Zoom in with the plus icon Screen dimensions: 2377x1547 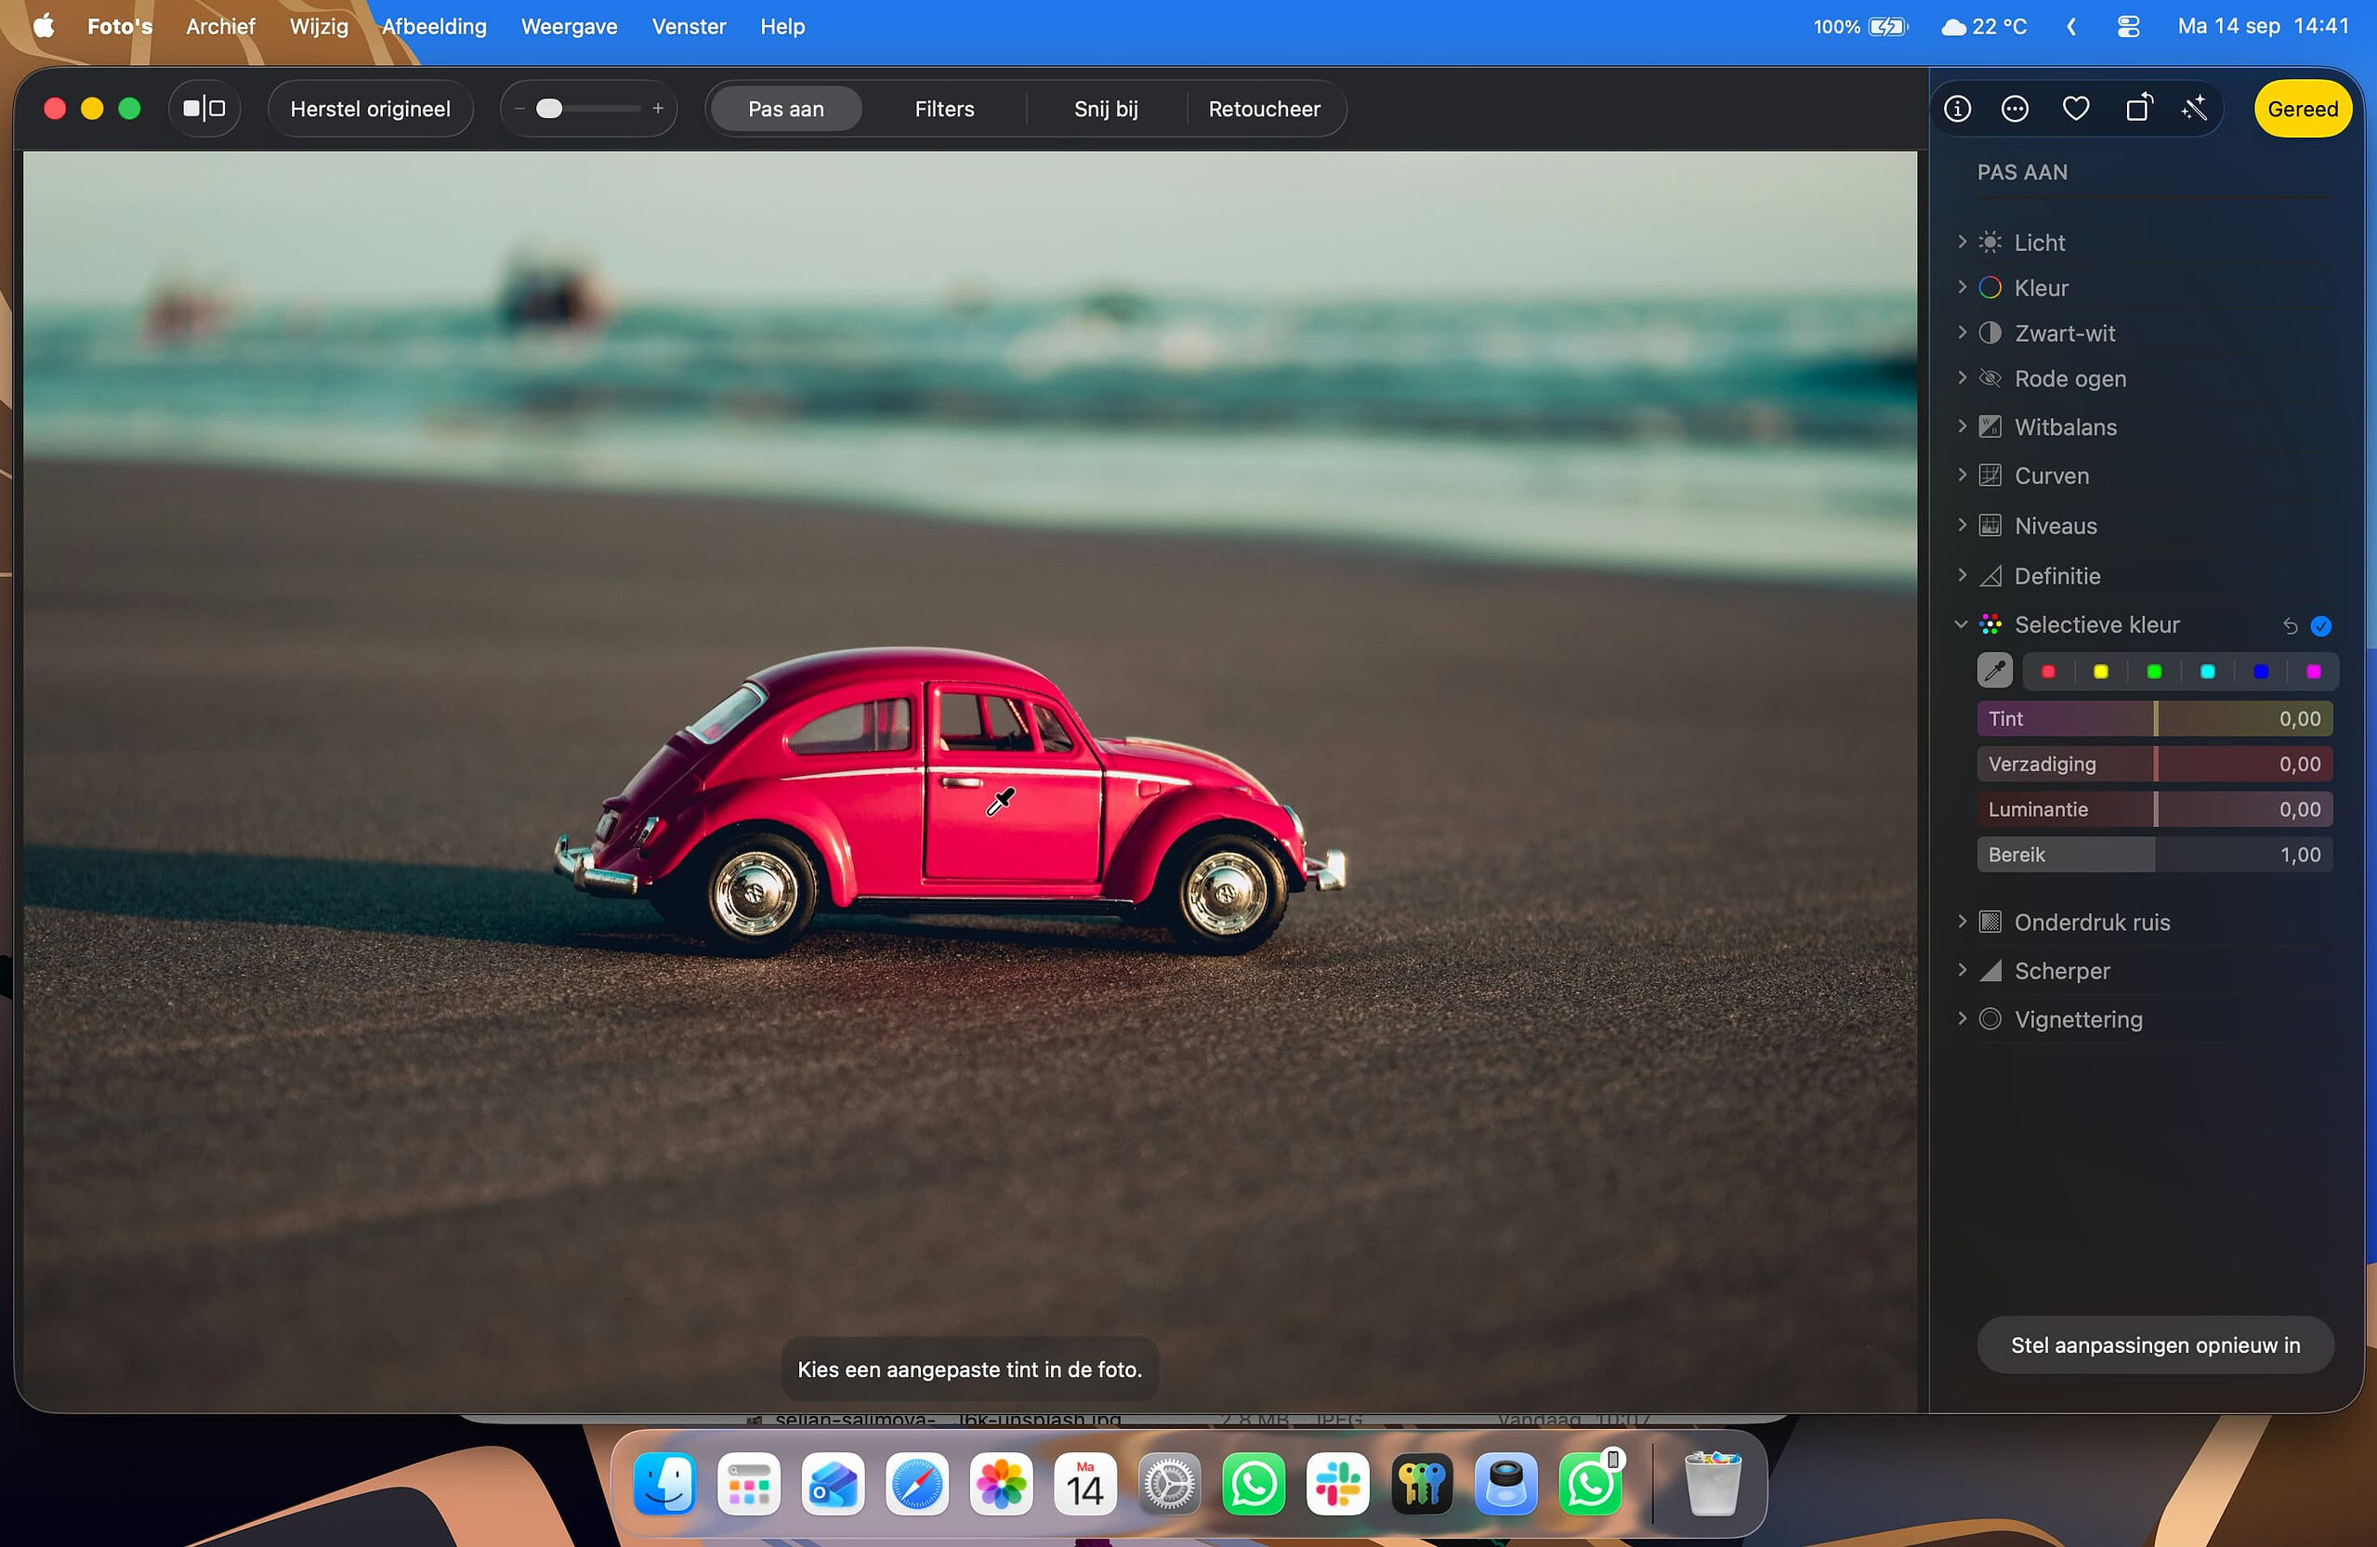(658, 109)
